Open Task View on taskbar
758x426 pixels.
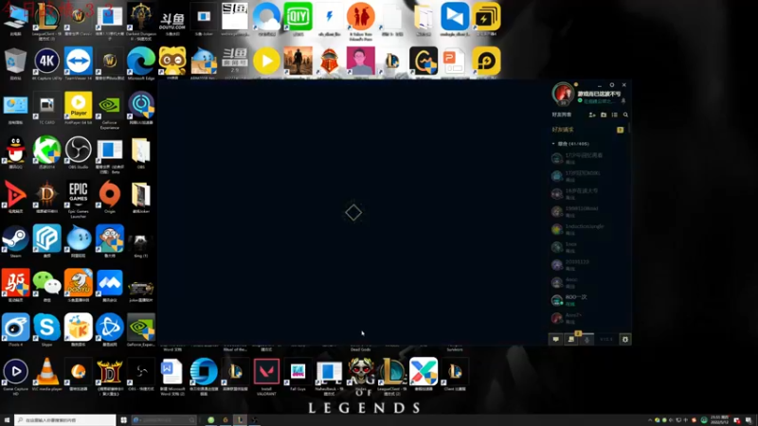click(x=124, y=420)
